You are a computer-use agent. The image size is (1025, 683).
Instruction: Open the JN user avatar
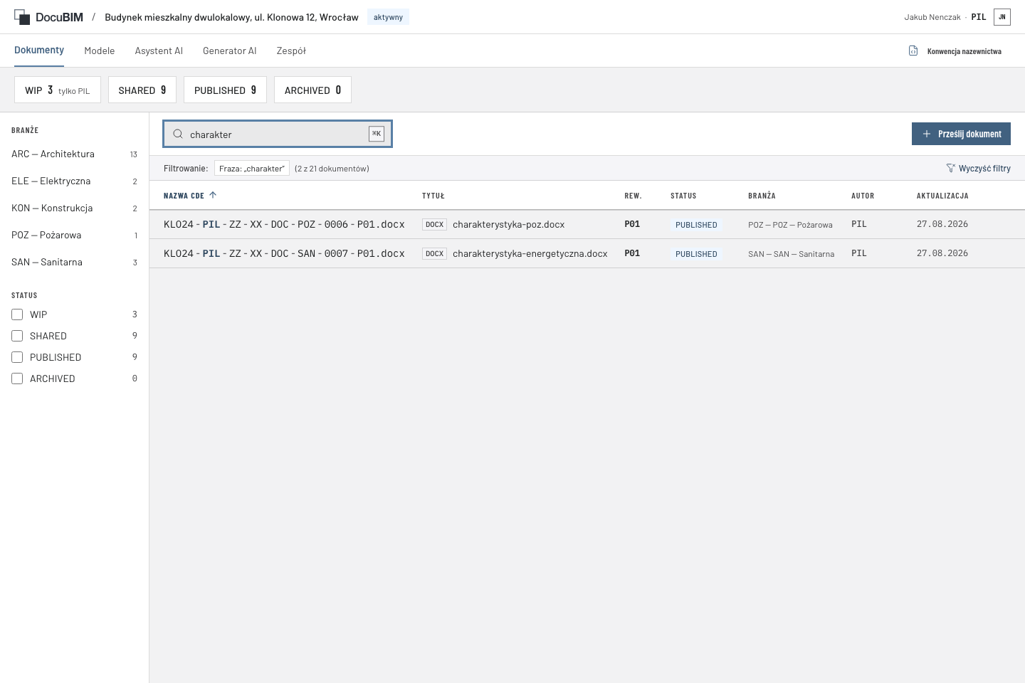coord(1002,17)
